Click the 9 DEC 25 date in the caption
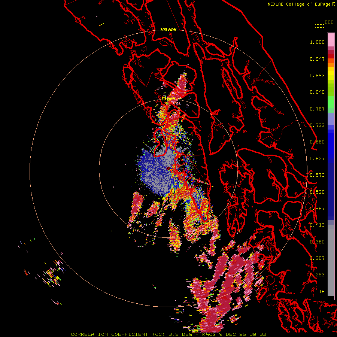337x337 pixels. tap(233, 334)
